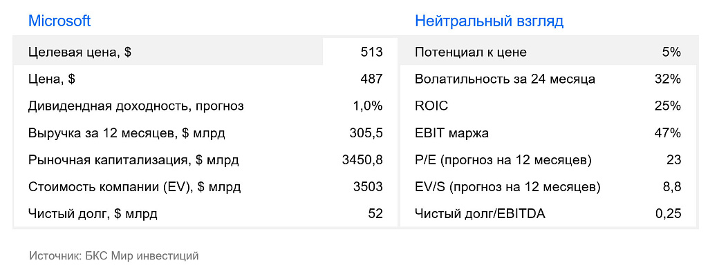Click the Нейтральный взгляд heading
Viewport: 708px width, 274px height.
489,21
